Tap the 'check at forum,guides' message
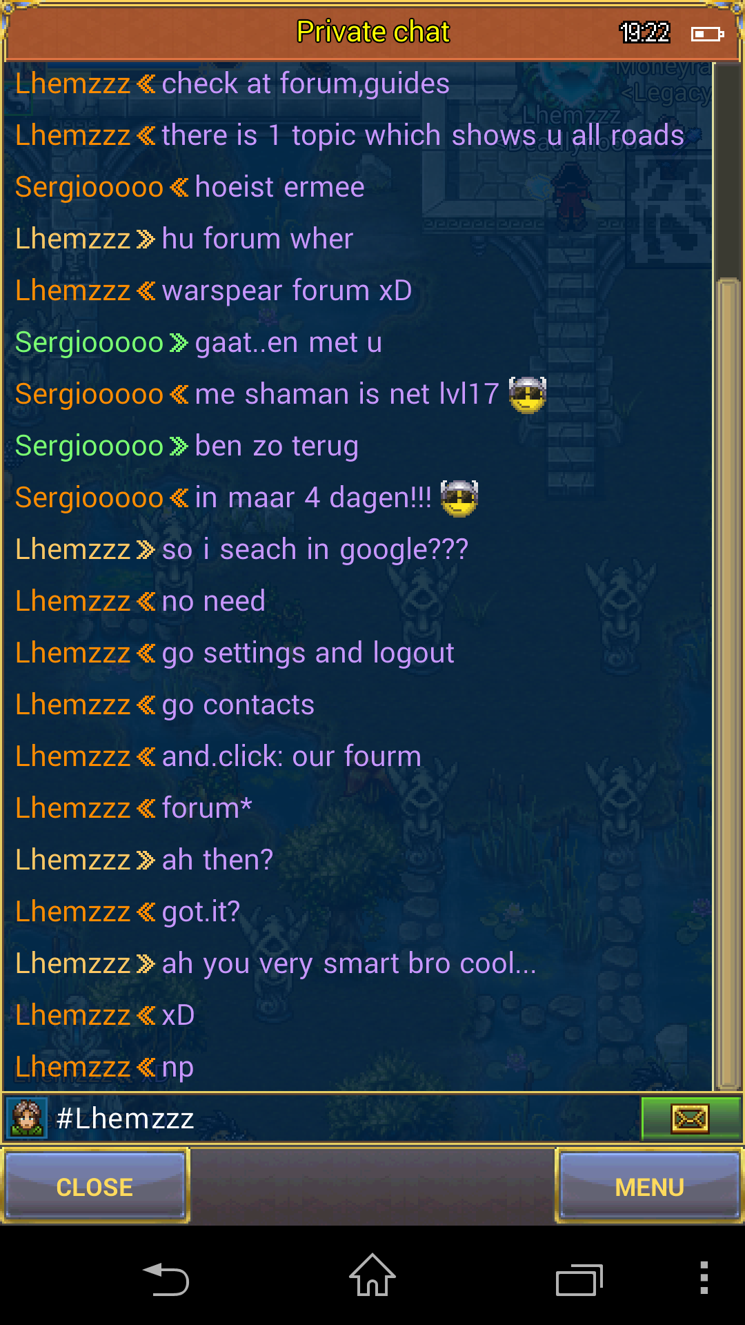745x1325 pixels. click(306, 84)
